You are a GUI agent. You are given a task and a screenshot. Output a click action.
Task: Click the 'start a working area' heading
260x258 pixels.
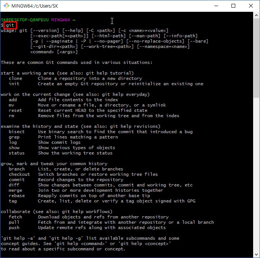pyautogui.click(x=67, y=73)
